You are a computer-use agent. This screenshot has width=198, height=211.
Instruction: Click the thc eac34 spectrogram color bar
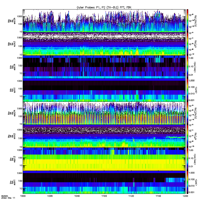point(187,113)
